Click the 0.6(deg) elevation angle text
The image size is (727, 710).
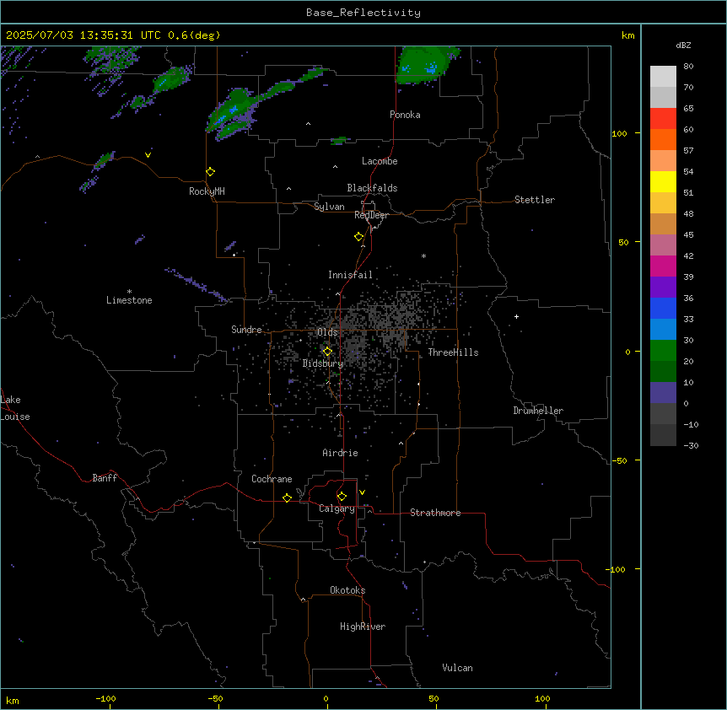(194, 35)
